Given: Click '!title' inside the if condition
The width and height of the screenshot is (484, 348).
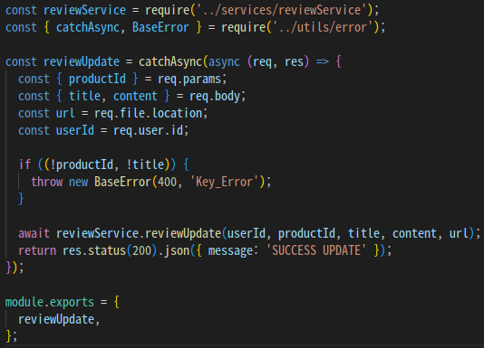Looking at the screenshot, I should [x=145, y=165].
